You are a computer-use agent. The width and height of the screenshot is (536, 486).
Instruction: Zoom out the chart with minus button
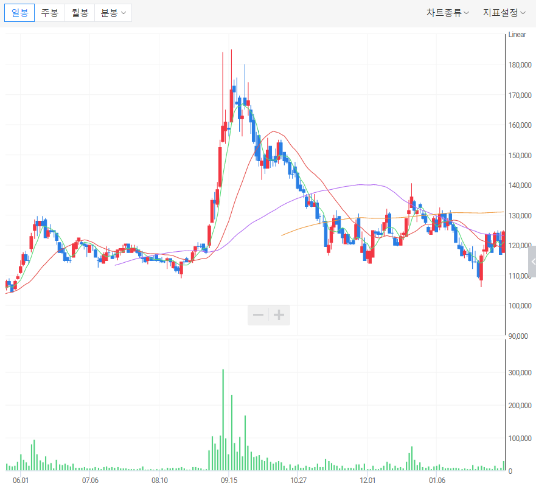click(x=258, y=314)
